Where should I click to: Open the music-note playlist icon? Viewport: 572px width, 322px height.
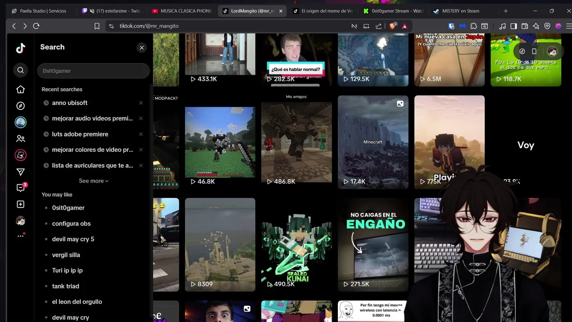[503, 26]
